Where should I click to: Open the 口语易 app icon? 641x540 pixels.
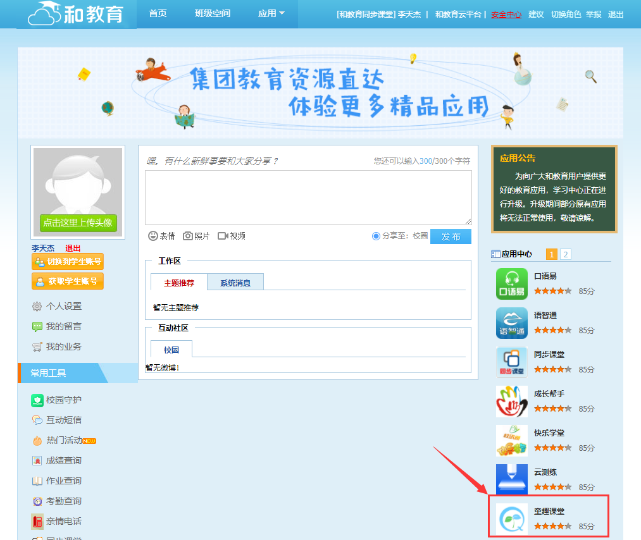pyautogui.click(x=511, y=284)
